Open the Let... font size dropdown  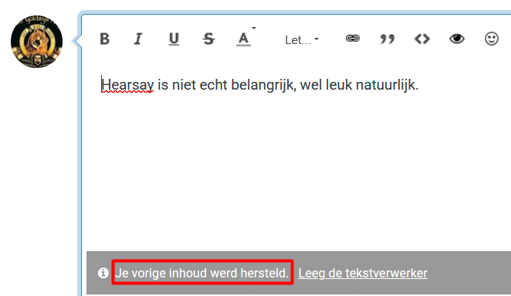click(x=302, y=40)
